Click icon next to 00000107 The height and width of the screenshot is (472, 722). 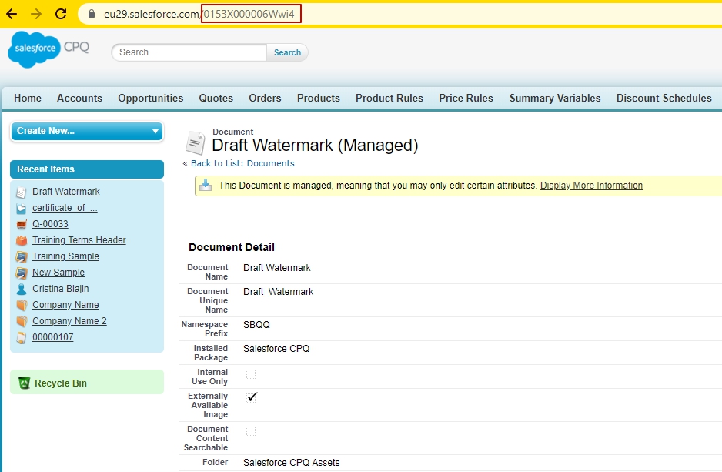coord(22,337)
